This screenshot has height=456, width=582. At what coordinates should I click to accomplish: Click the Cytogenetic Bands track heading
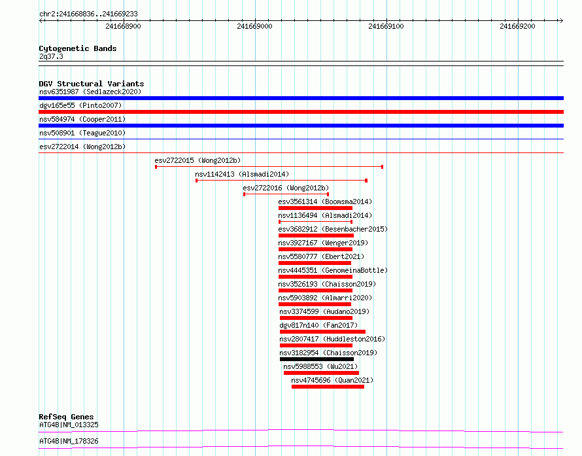(78, 48)
